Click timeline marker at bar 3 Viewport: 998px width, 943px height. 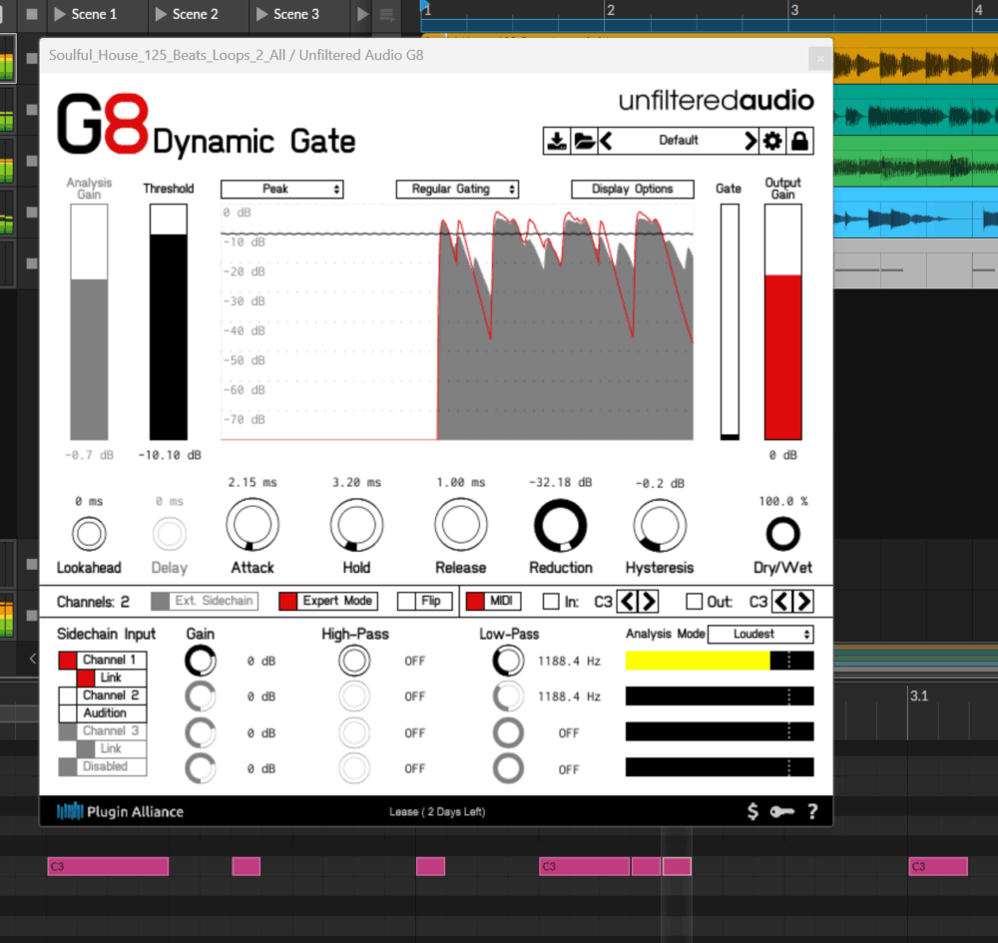coord(794,10)
